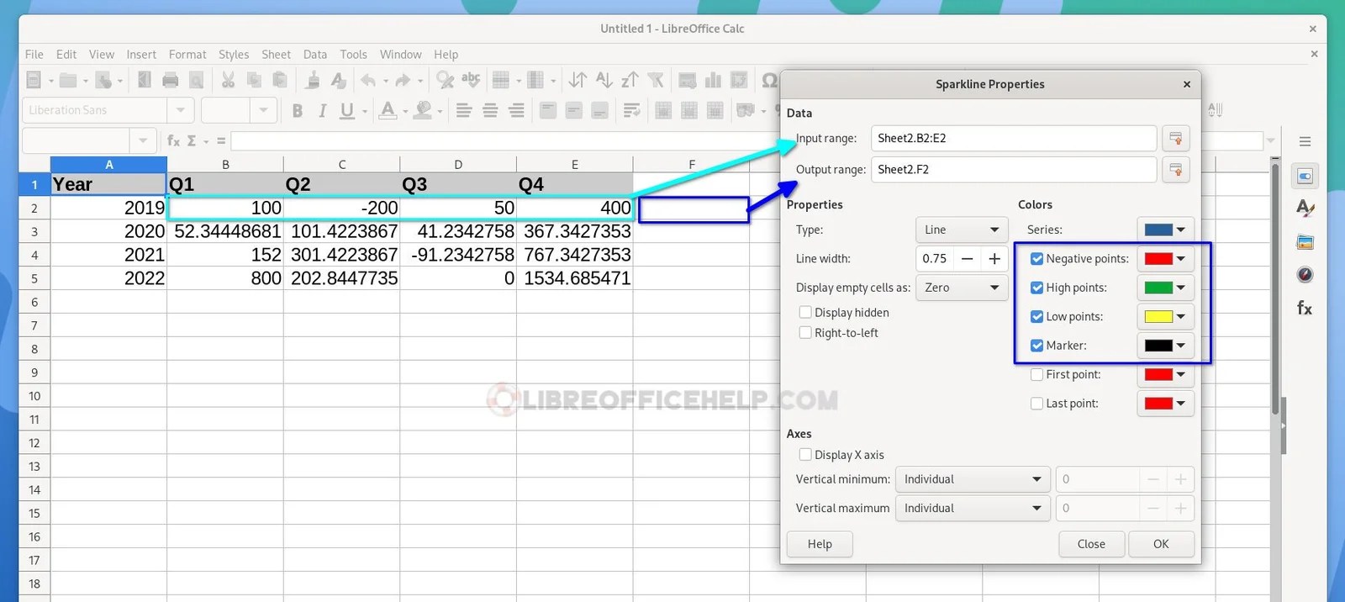
Task: Open the Sheet menu
Action: 276,55
